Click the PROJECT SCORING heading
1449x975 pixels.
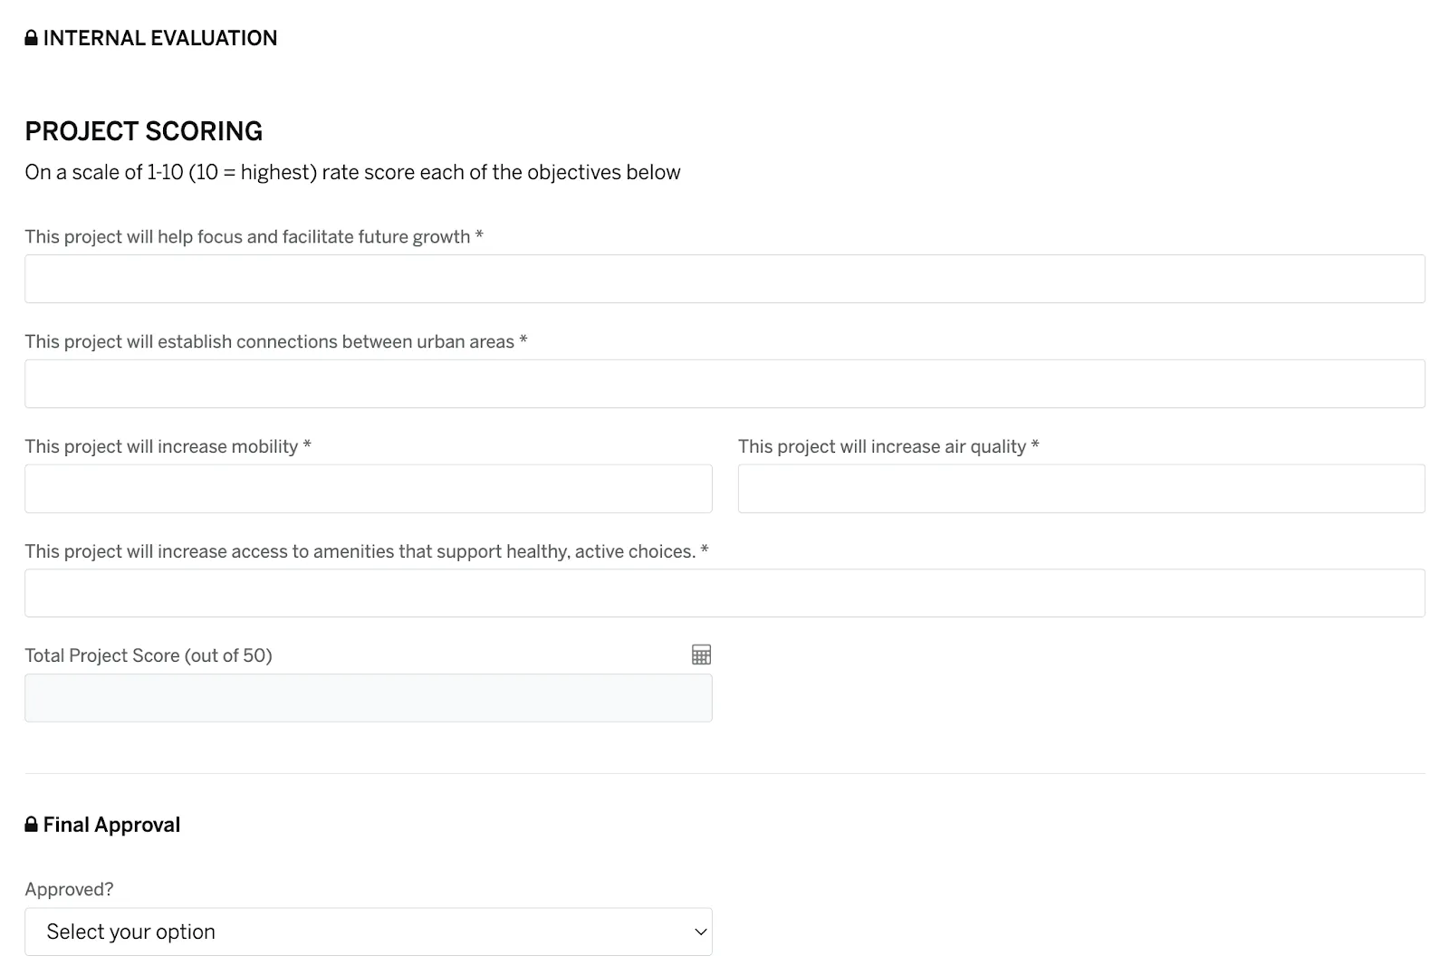click(x=143, y=131)
